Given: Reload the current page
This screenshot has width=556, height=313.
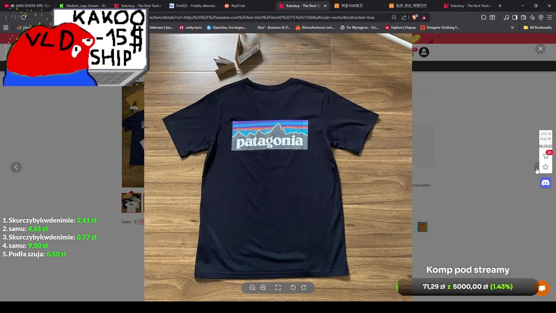Looking at the screenshot, I should tap(23, 17).
